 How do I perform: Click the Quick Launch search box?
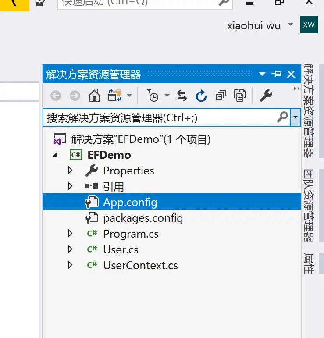(x=145, y=4)
